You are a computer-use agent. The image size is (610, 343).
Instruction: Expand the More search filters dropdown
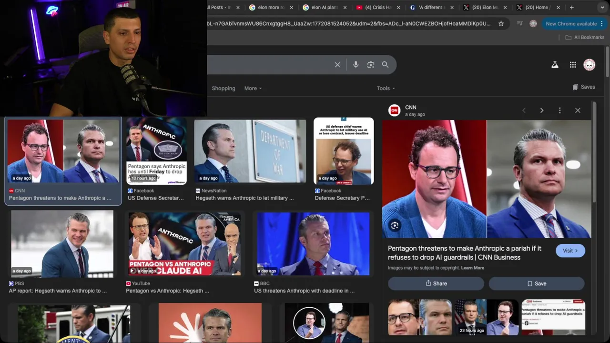coord(253,88)
